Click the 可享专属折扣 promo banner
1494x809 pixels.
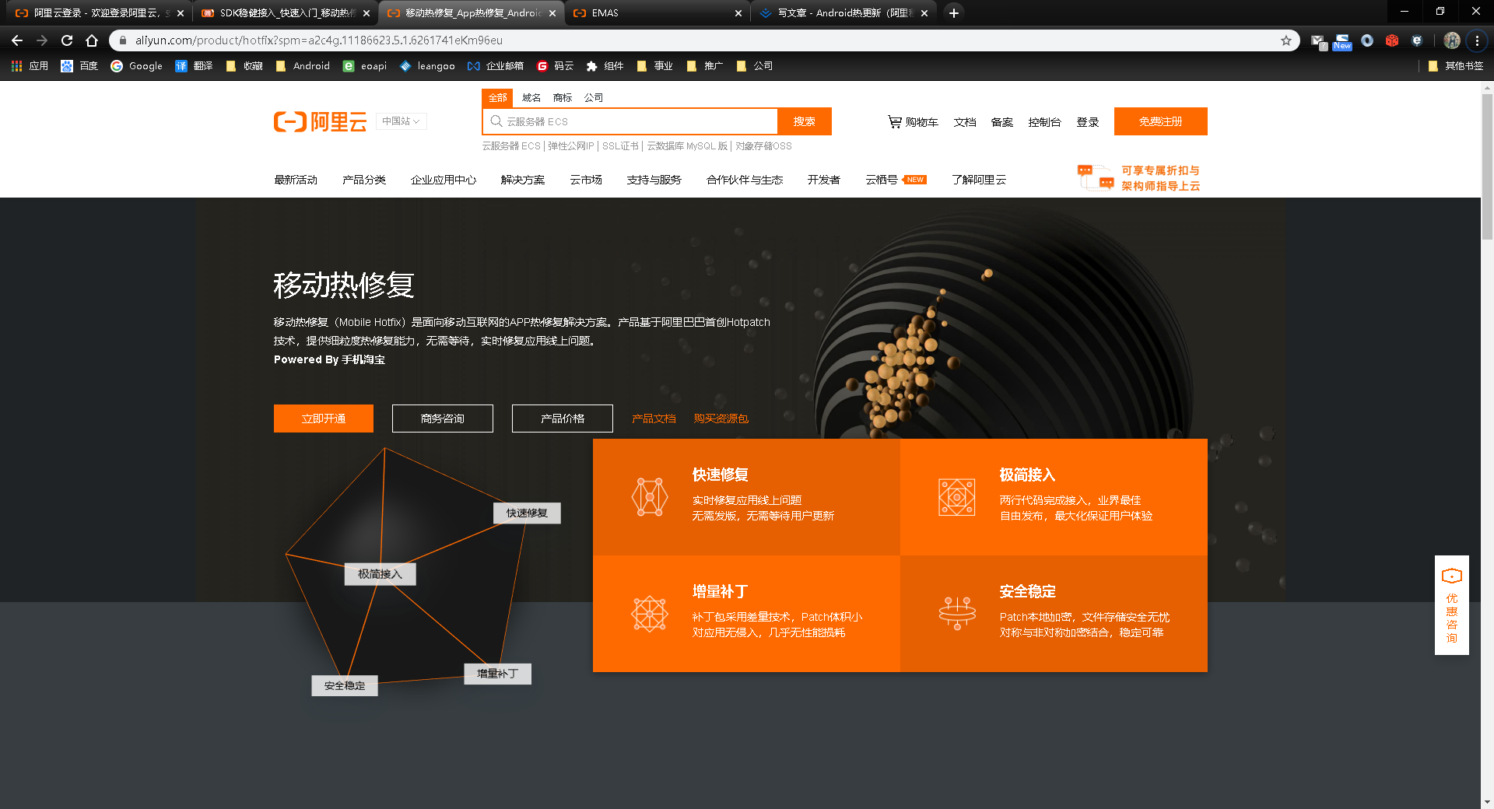click(1139, 178)
